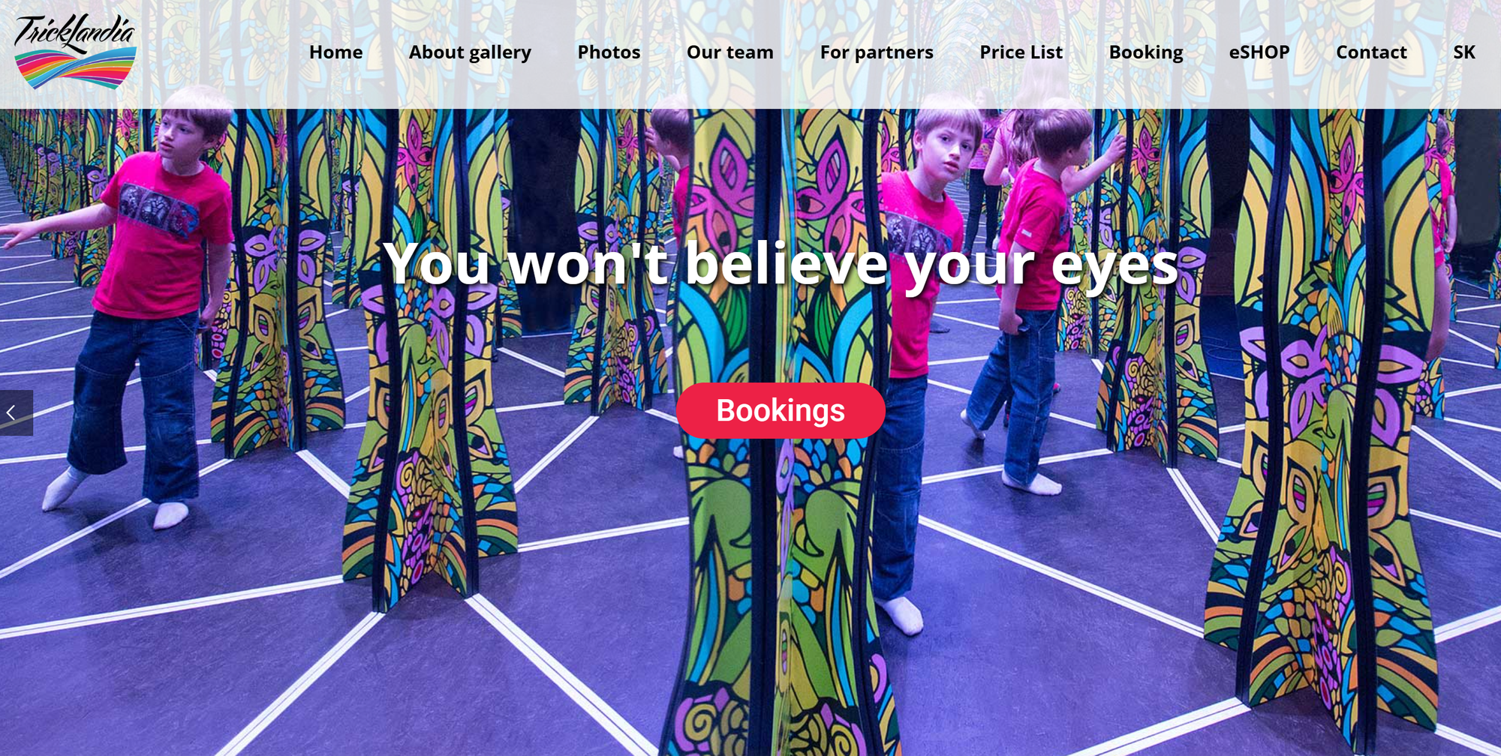
Task: Click the rainbow swoosh under the logo
Action: 75,69
